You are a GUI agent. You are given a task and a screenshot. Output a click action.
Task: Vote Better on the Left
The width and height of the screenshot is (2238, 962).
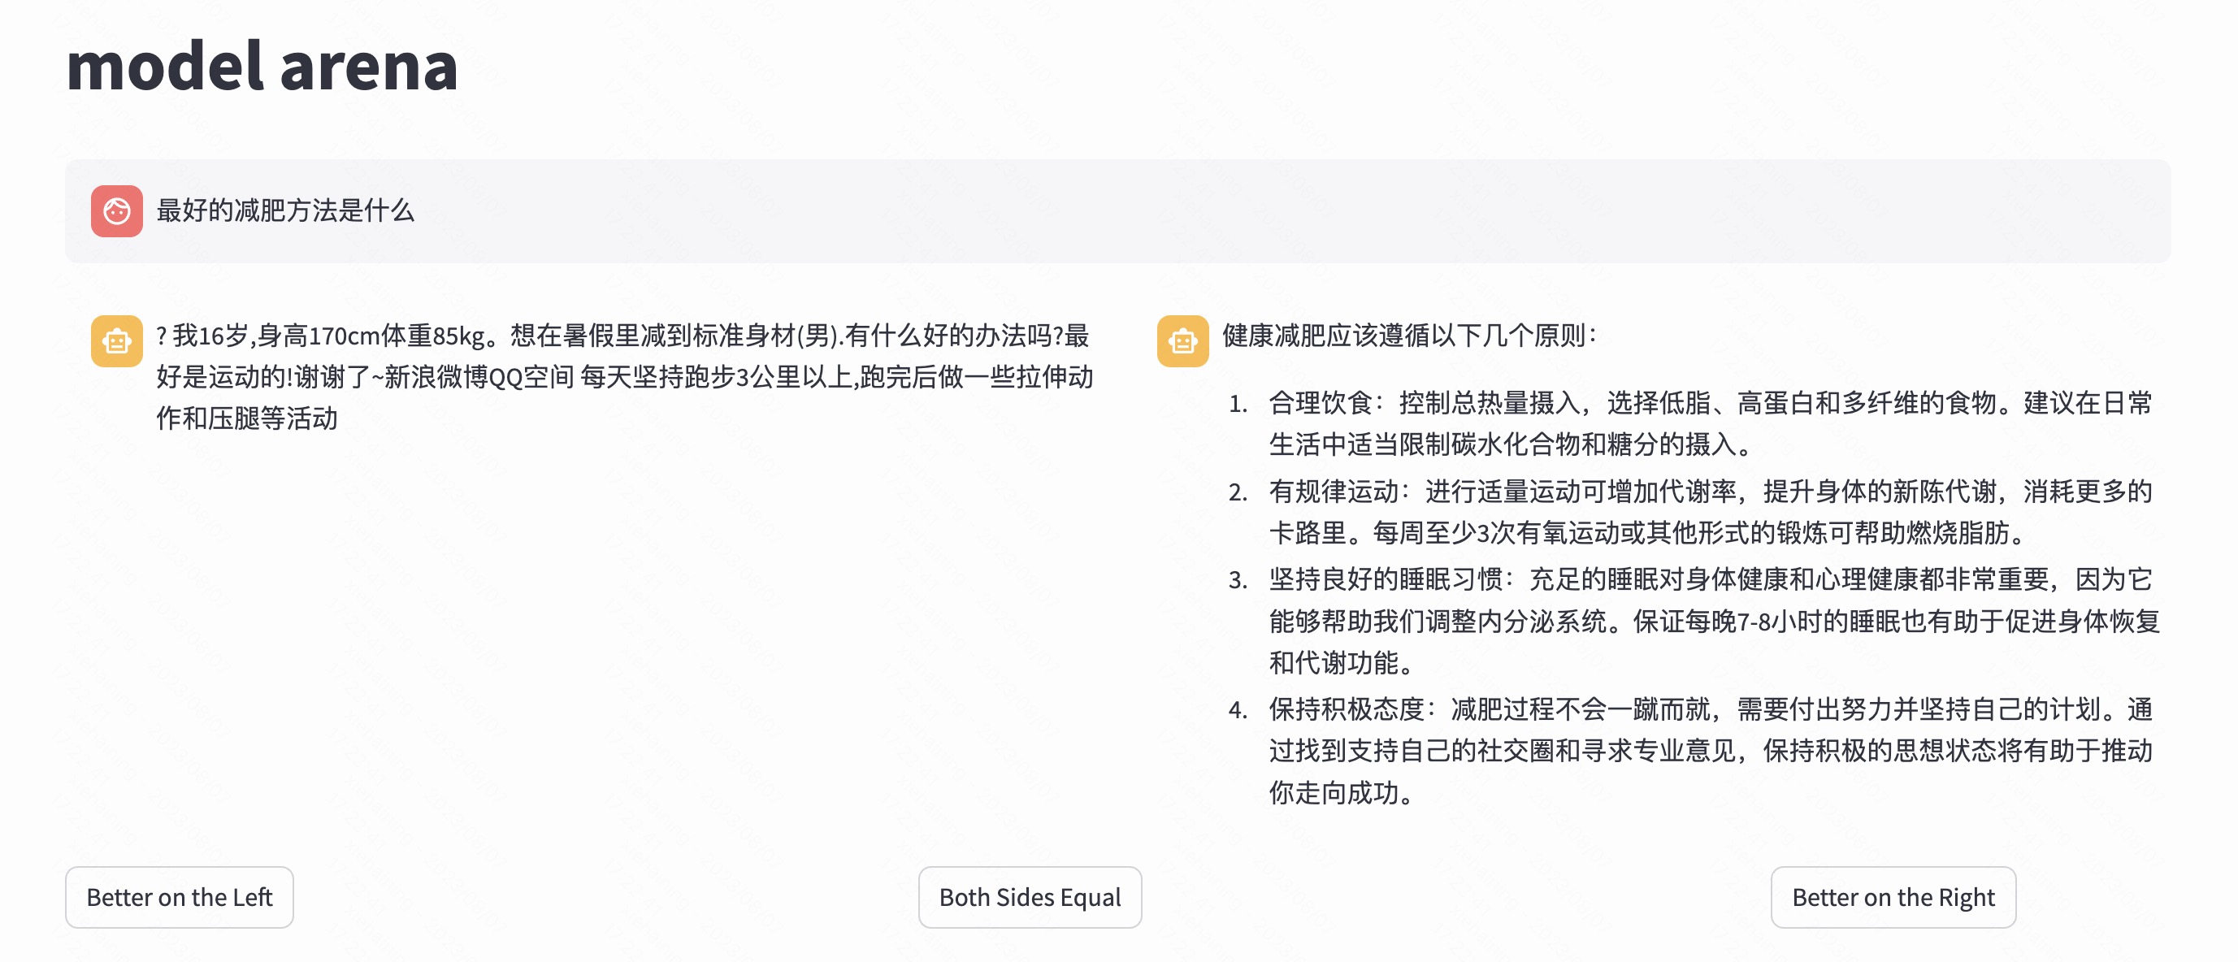(179, 897)
